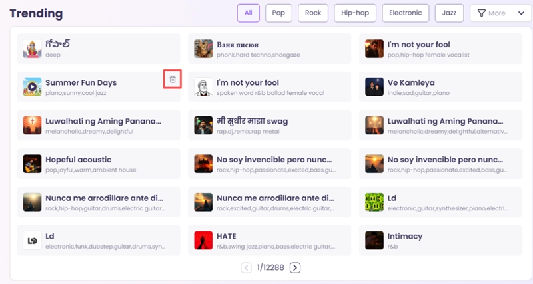Open the More filter dropdown
The image size is (533, 284).
[x=500, y=13]
